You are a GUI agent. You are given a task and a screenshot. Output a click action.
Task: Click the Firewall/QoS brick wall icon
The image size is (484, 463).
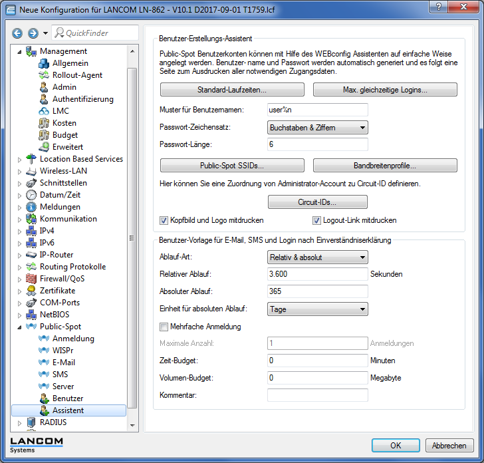coord(31,279)
